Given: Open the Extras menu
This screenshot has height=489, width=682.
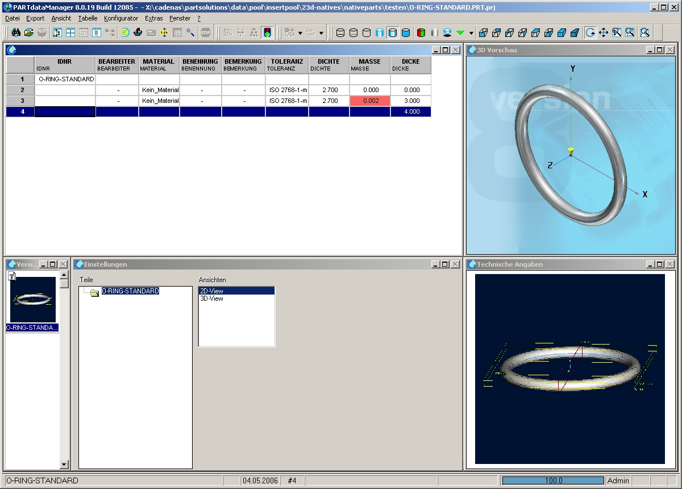Looking at the screenshot, I should (154, 18).
